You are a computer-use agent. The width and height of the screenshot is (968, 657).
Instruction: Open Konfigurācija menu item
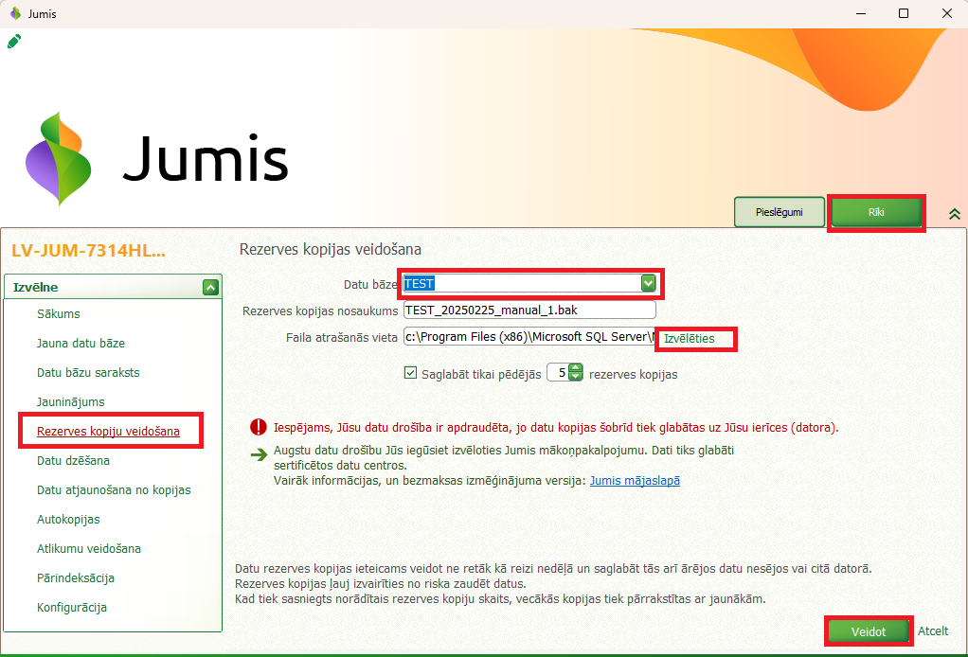tap(72, 608)
